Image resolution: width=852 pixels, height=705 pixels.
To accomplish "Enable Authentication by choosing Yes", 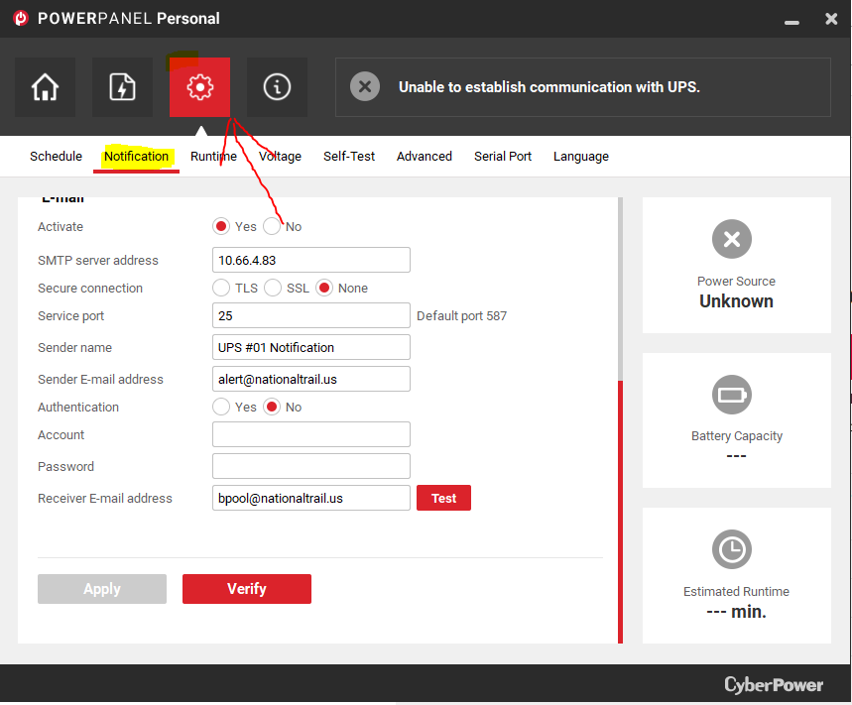I will click(222, 408).
